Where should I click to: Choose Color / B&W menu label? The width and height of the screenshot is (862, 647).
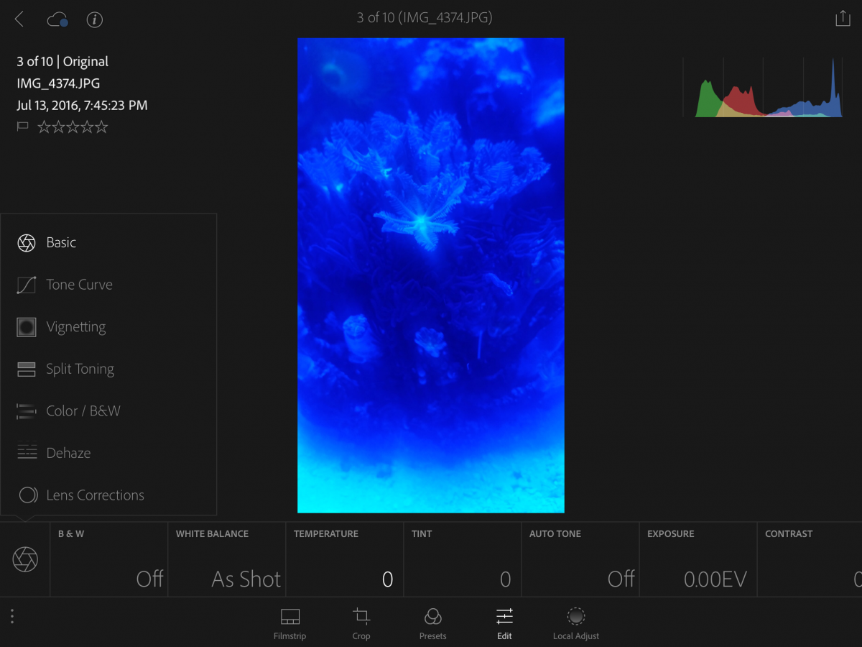click(x=83, y=411)
